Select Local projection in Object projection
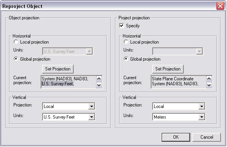This screenshot has width=227, height=147. point(16,42)
